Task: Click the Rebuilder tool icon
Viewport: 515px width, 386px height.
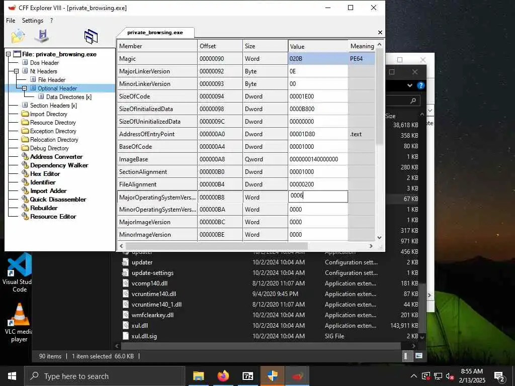Action: 25,208
